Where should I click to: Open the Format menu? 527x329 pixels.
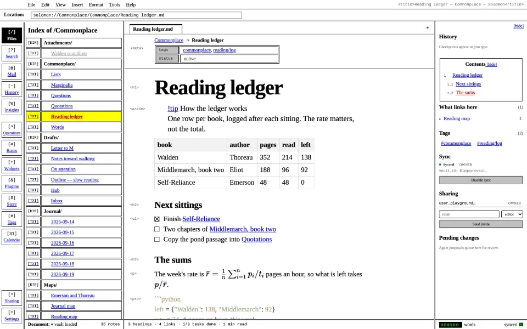coord(96,5)
